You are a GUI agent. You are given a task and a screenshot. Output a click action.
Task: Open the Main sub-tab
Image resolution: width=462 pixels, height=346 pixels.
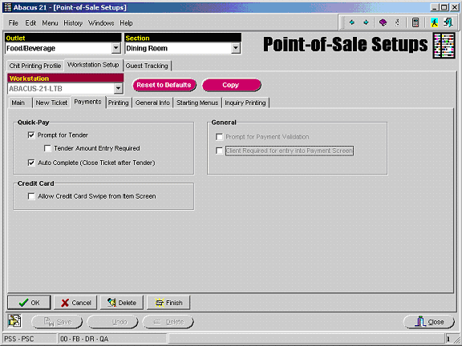18,103
